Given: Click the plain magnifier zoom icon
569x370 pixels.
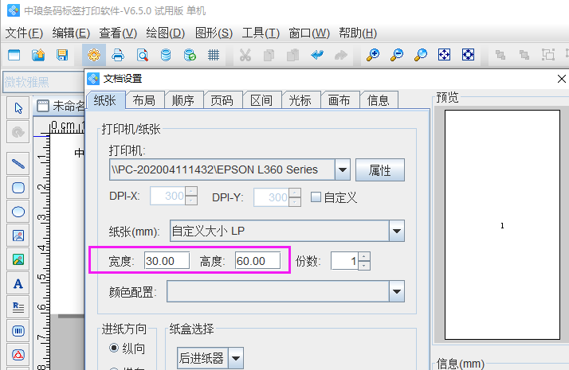Looking at the screenshot, I should click(421, 55).
